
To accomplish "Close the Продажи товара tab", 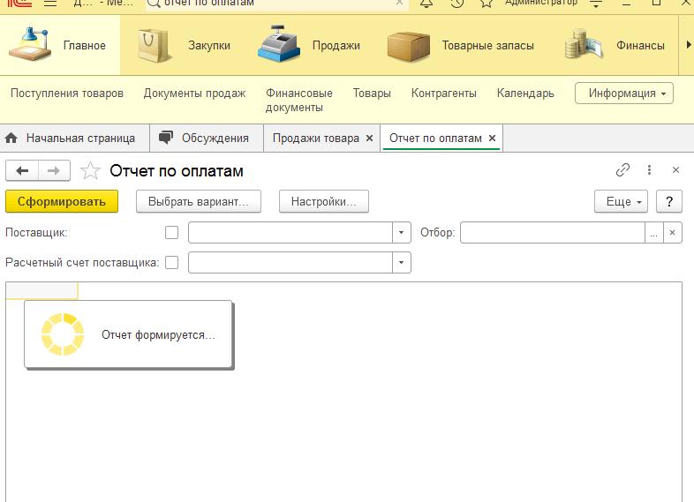I will coord(370,139).
